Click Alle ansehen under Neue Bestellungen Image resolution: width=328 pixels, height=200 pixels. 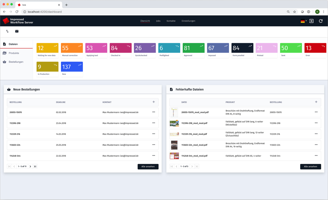coord(148,166)
